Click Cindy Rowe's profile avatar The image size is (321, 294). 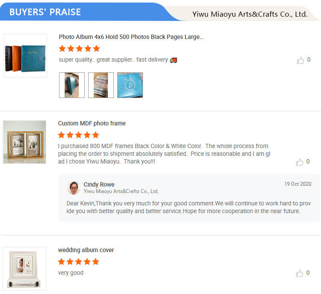click(x=74, y=187)
